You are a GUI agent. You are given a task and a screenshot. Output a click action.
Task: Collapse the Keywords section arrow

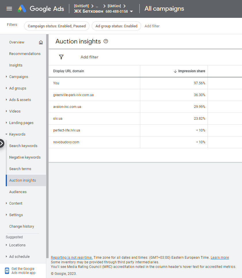[x=6, y=134]
